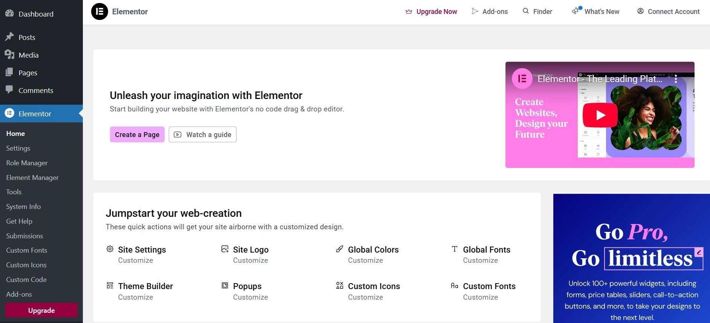Click the Global Colors brush icon
The width and height of the screenshot is (710, 323).
click(x=340, y=249)
